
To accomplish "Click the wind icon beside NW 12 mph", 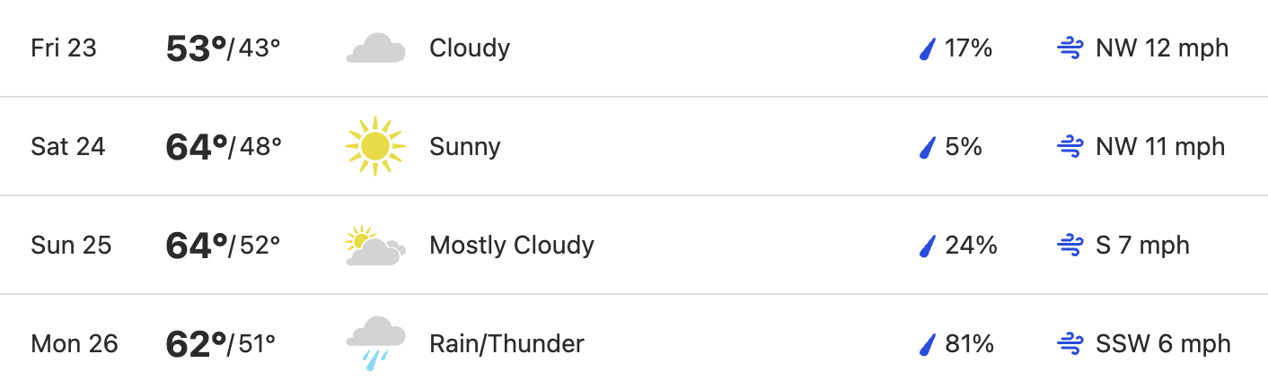I will [x=1070, y=48].
